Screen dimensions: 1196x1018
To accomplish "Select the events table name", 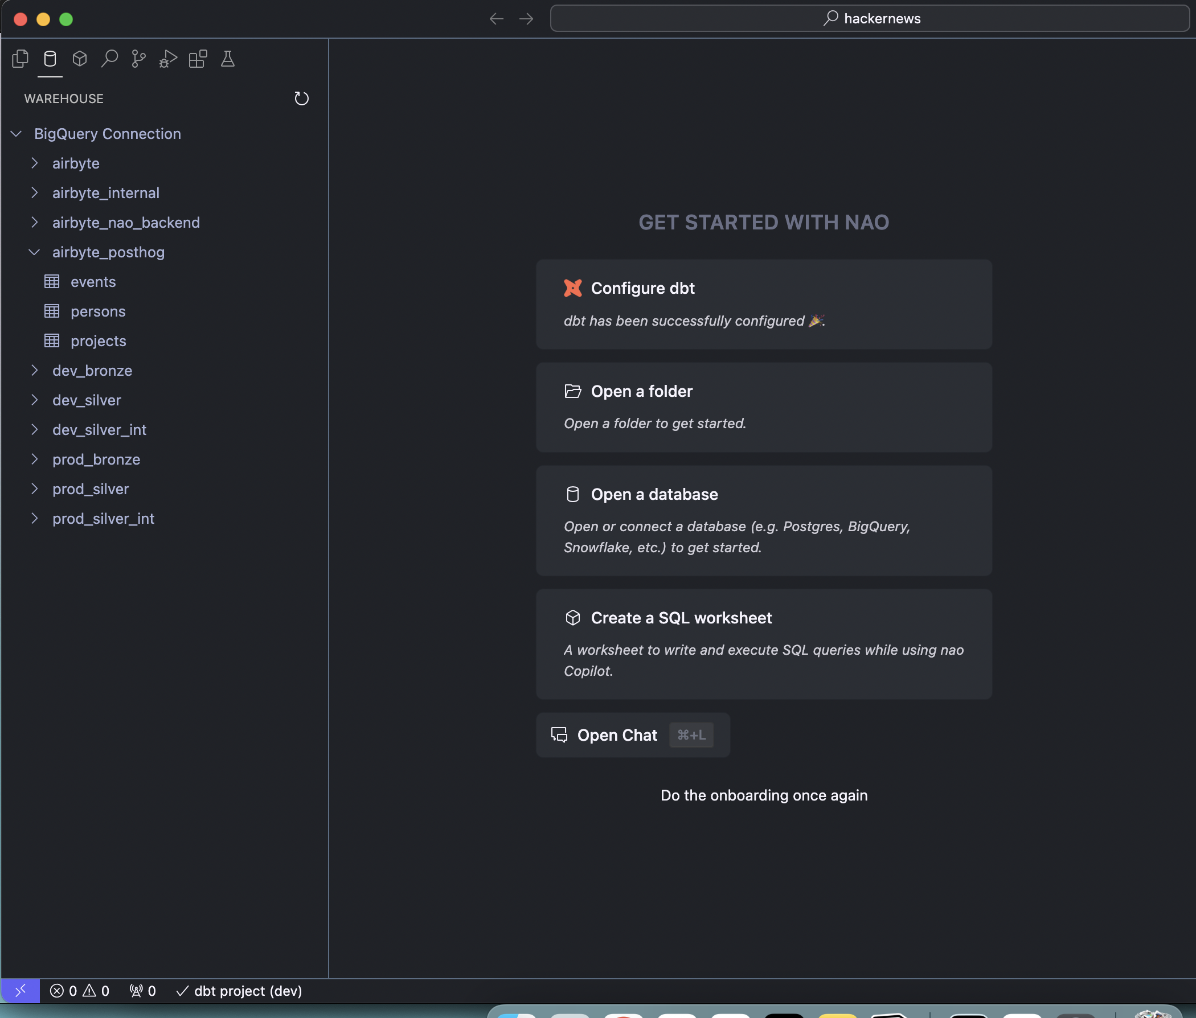I will [93, 282].
